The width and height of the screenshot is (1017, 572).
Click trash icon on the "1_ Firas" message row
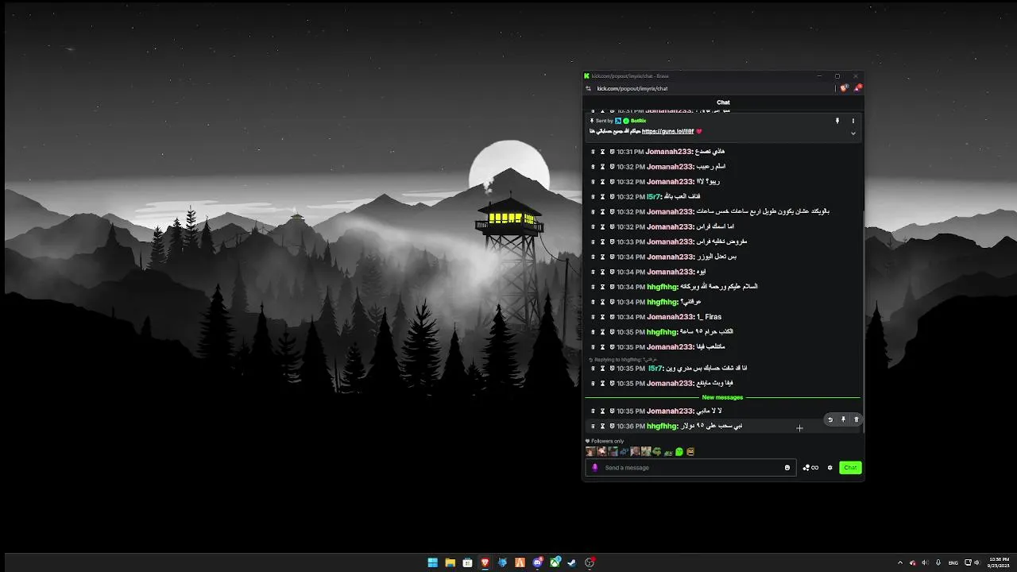pos(593,317)
